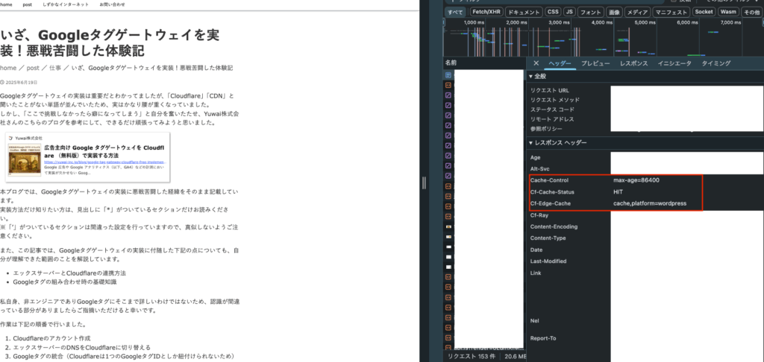The image size is (764, 362).
Task: Click 仕事 in the breadcrumb trail
Action: point(55,68)
